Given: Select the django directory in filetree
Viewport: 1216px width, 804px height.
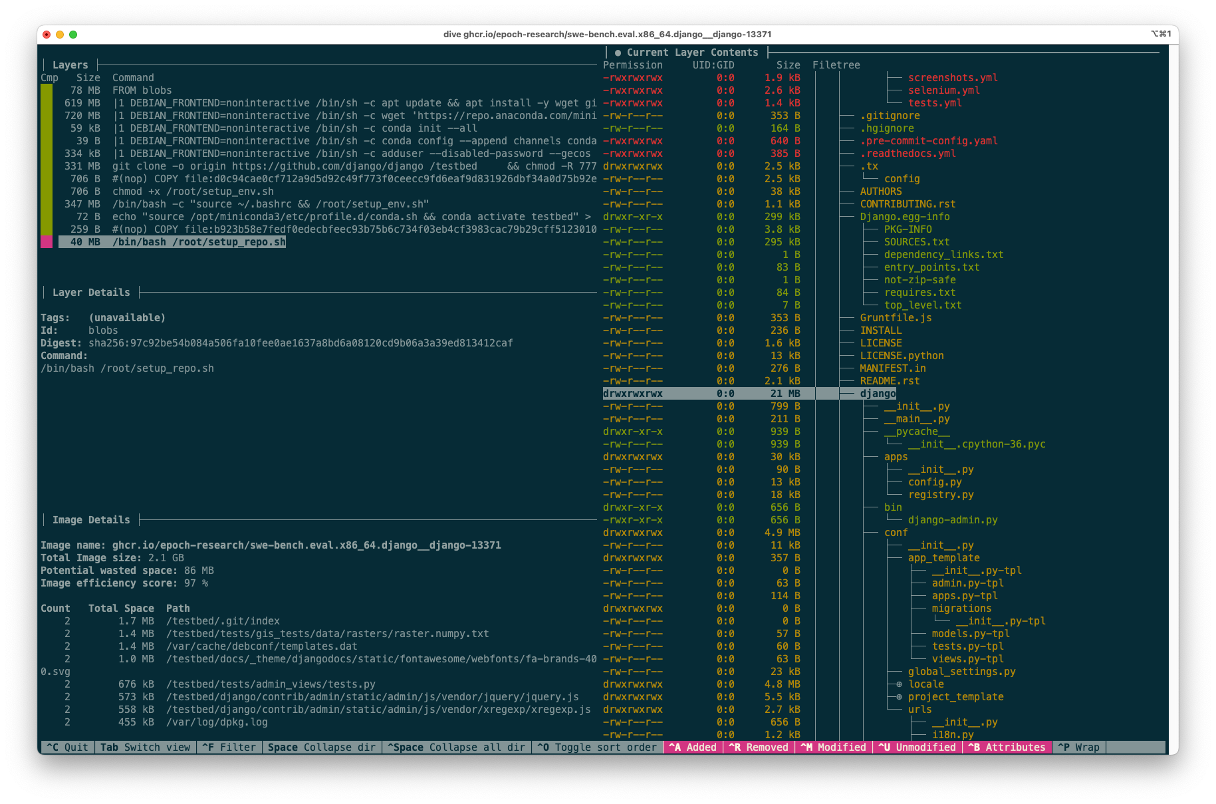Looking at the screenshot, I should tap(878, 394).
